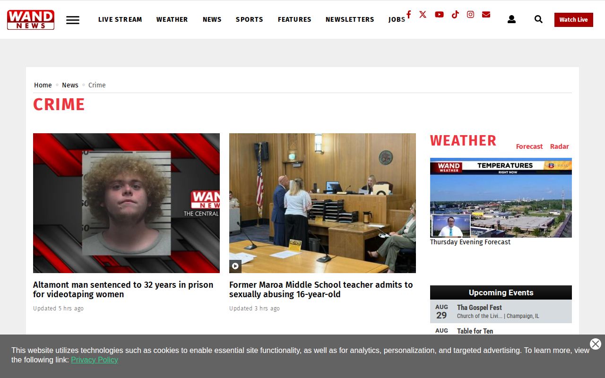This screenshot has height=378, width=605.
Task: Click the Weather section heading
Action: click(x=463, y=141)
